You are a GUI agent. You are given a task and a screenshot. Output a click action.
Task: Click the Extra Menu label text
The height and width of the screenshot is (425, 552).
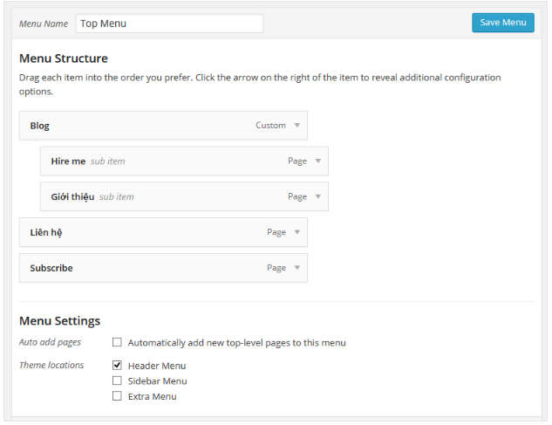152,396
